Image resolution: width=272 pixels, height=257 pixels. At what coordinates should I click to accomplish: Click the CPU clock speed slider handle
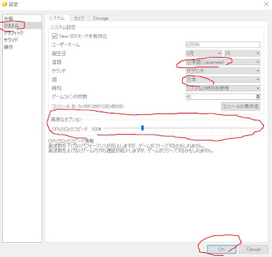[x=142, y=128]
